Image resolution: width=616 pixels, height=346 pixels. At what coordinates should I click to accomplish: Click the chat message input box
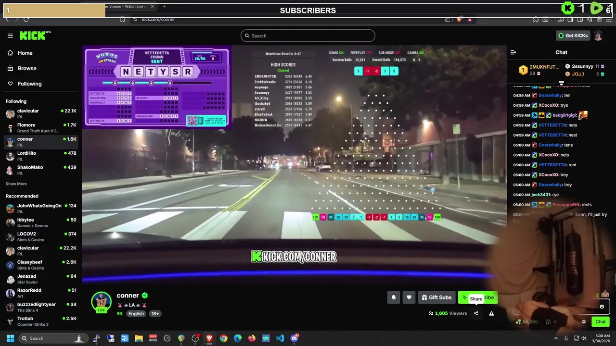[561, 307]
